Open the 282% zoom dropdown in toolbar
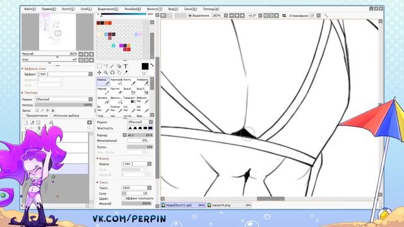Screen dimensions: 404x227 [226, 16]
